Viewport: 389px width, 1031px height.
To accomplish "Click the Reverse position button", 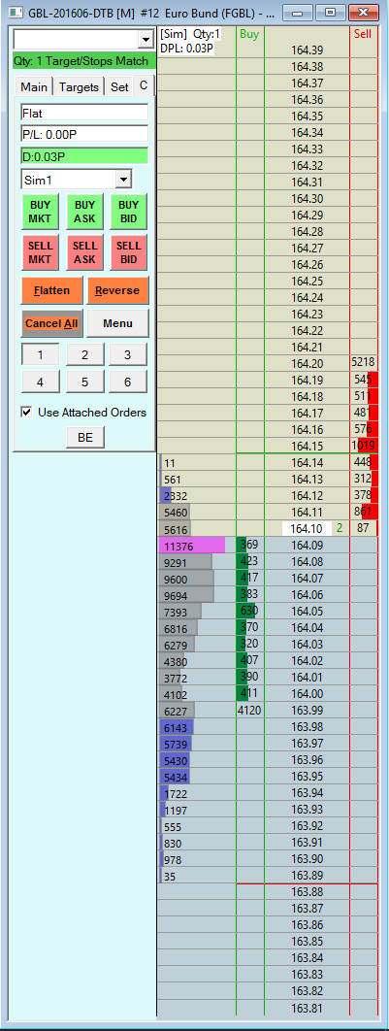I will click(x=118, y=290).
